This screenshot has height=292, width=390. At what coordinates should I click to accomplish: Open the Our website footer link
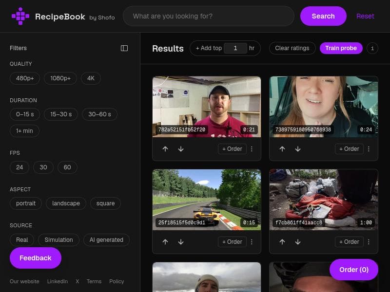(x=24, y=281)
